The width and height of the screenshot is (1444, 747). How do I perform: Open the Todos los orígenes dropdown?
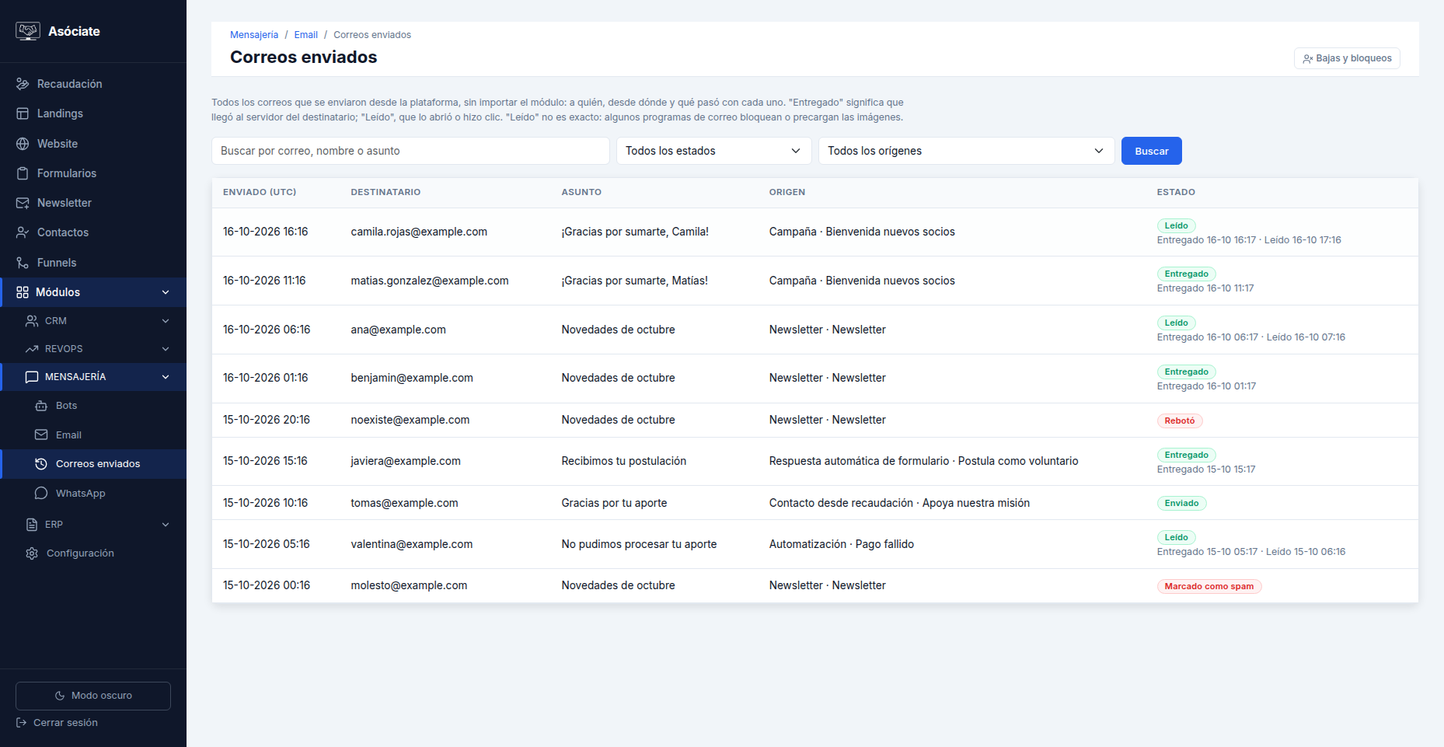(x=966, y=151)
